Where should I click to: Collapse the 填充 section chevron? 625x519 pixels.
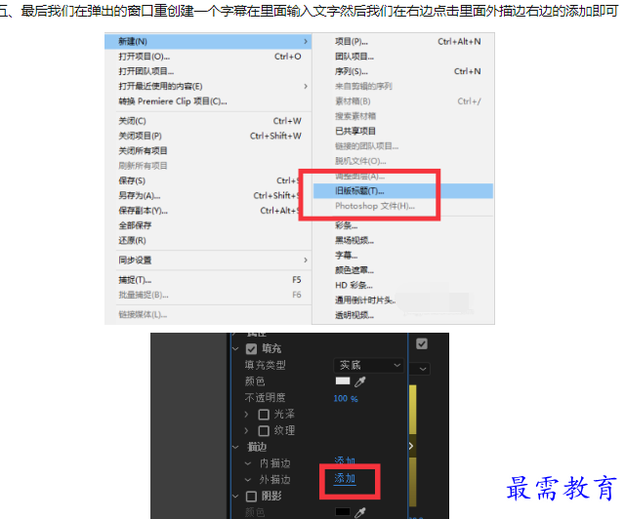235,349
